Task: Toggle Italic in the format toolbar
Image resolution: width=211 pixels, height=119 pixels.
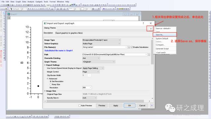Action: point(31,9)
